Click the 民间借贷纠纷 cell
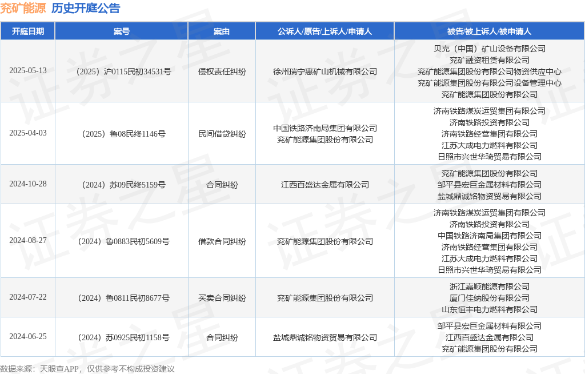 pyautogui.click(x=222, y=134)
